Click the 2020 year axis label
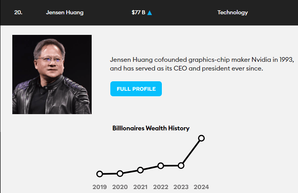298x193 pixels. 120,187
